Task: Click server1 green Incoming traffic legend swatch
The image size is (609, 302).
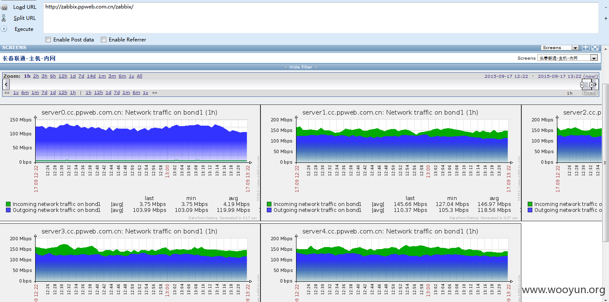Action: 269,204
